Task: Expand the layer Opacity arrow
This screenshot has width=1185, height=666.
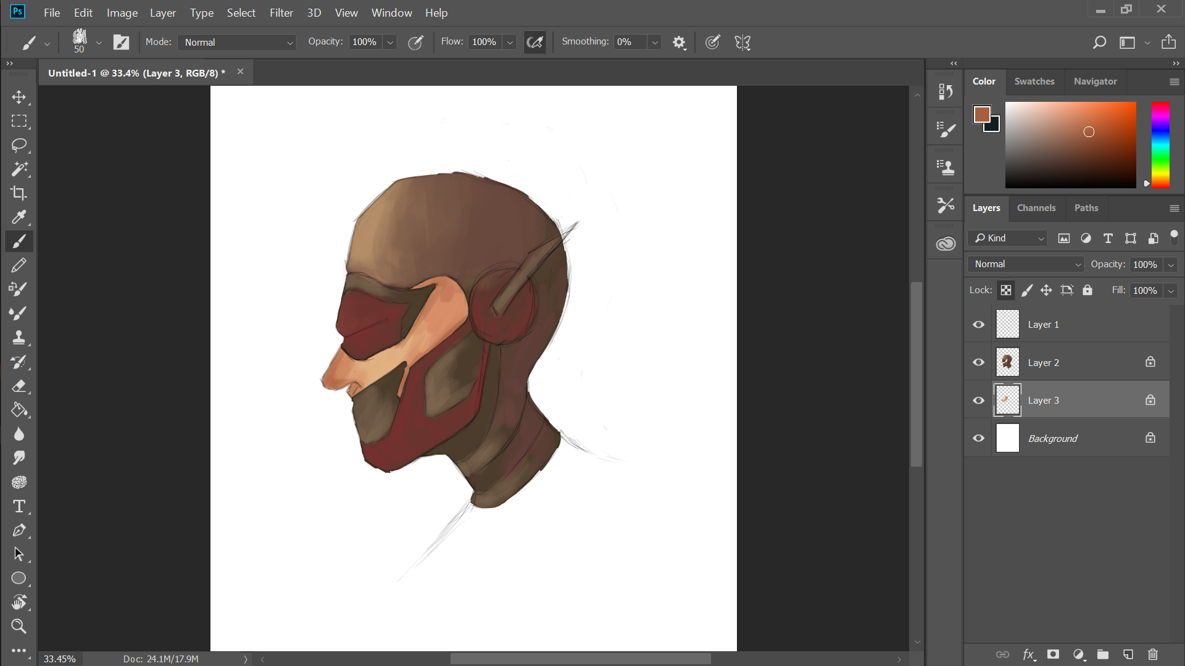Action: point(1171,265)
